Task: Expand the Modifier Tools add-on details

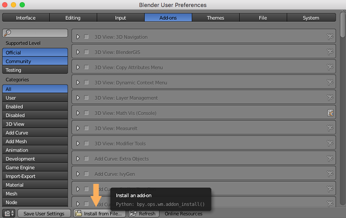Action: [78, 143]
